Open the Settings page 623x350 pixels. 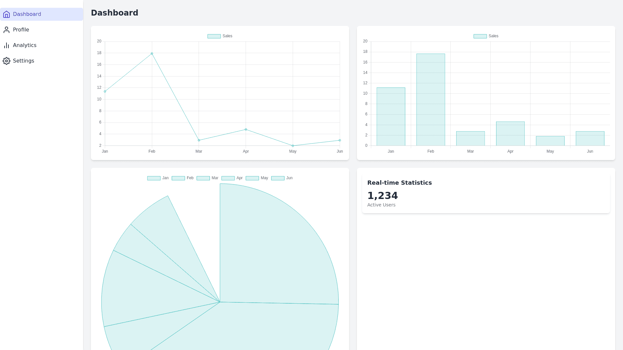pyautogui.click(x=23, y=61)
